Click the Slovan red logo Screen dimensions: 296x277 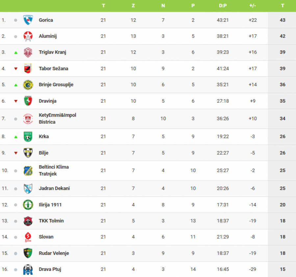[x=28, y=237]
